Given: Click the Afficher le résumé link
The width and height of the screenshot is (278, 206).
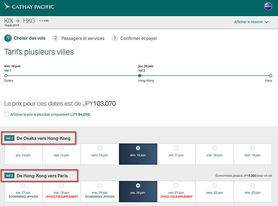Looking at the screenshot, I should (x=248, y=22).
